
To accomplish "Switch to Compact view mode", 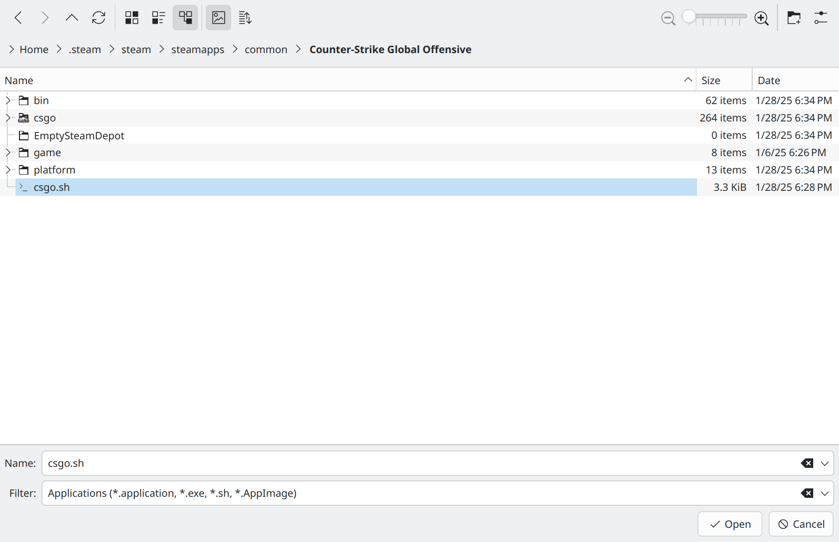I will [x=158, y=18].
